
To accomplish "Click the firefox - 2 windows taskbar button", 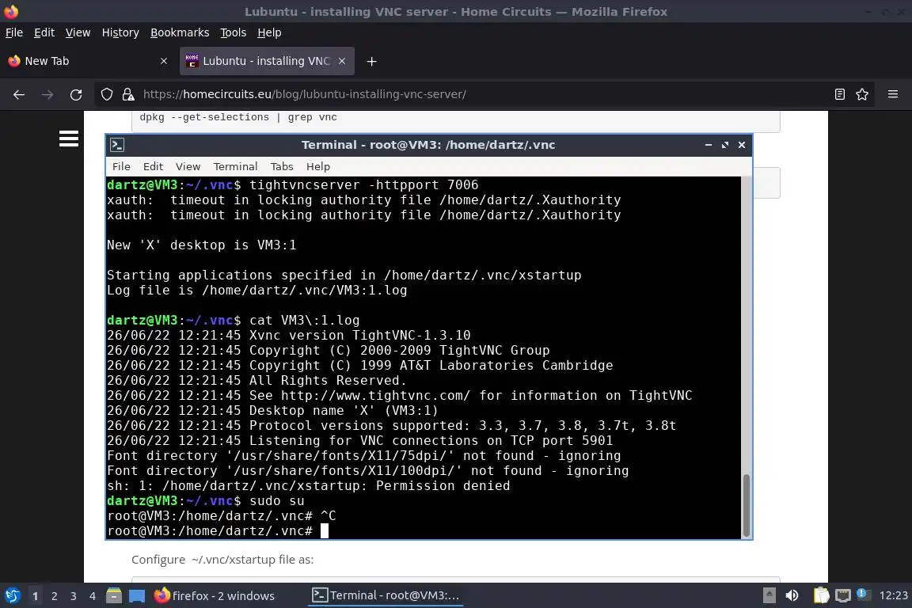I will pos(215,595).
